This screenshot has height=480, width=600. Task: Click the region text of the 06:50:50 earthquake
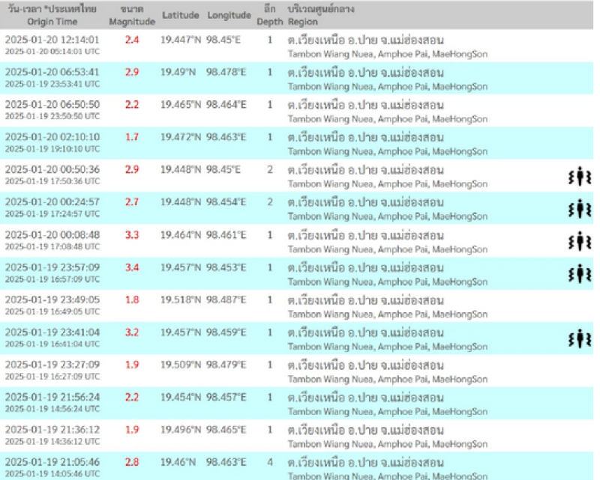(x=365, y=105)
